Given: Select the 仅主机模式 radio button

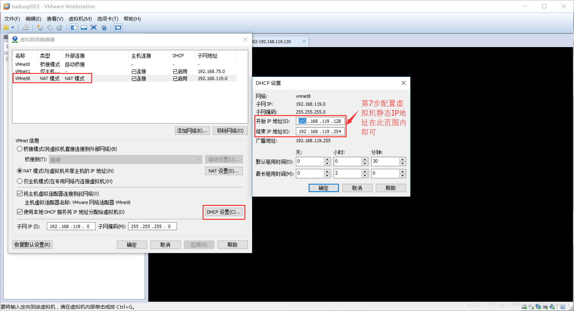Looking at the screenshot, I should click(x=20, y=181).
